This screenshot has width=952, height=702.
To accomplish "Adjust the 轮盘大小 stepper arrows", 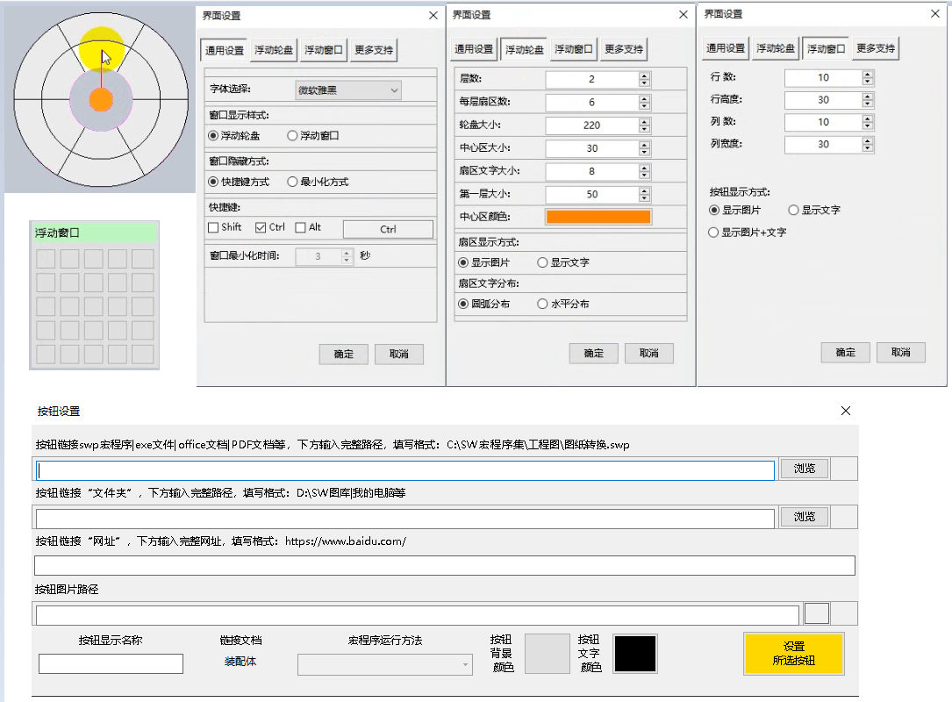I will coord(644,125).
